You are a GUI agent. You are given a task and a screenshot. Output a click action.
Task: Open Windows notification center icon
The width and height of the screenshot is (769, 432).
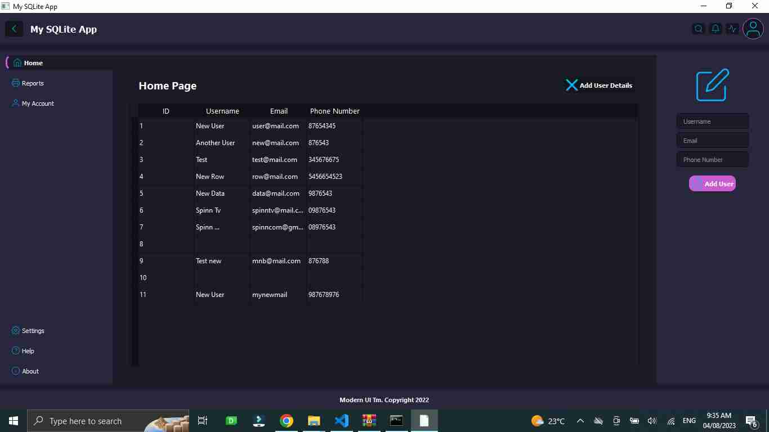[751, 421]
